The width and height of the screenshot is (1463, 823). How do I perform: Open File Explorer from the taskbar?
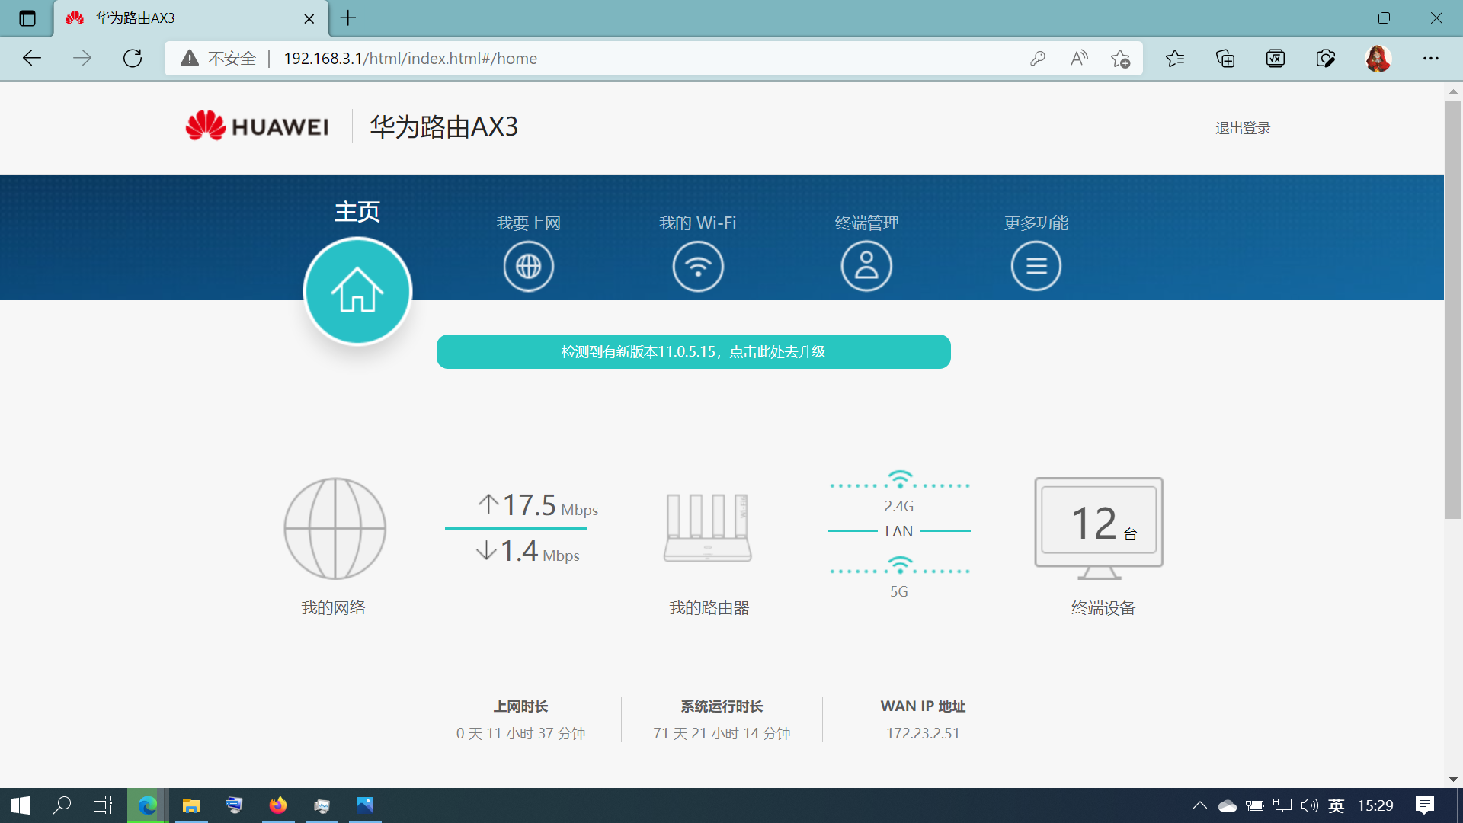[x=190, y=805]
